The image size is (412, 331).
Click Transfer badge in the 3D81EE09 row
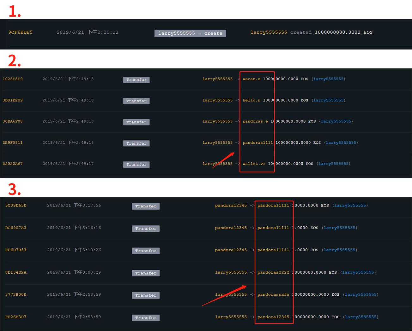click(136, 101)
